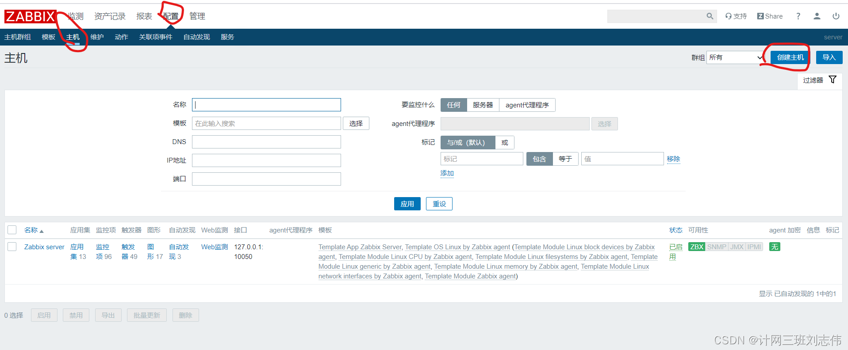Select agent proxy monitored-by option

[527, 105]
